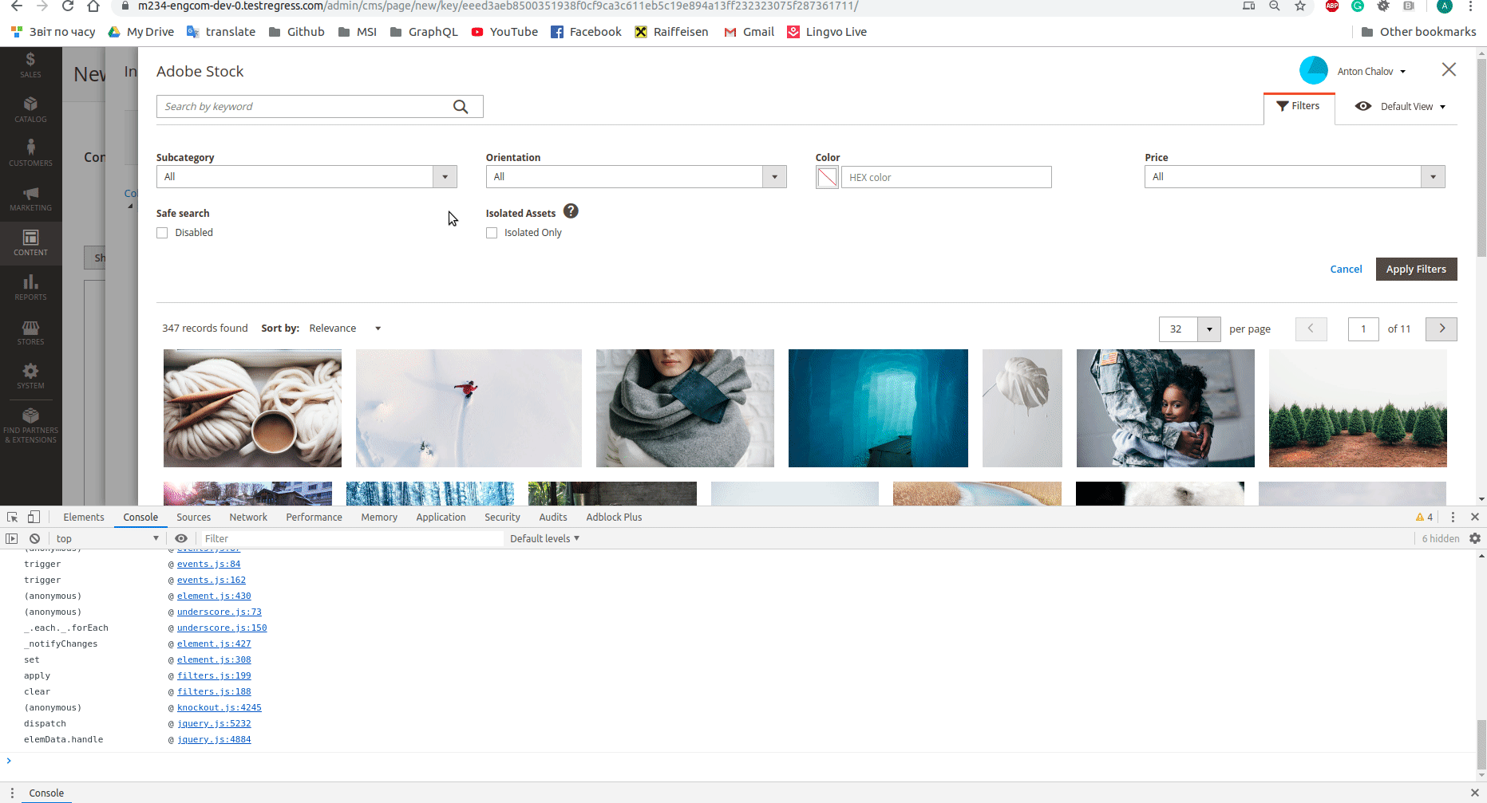Click the console Filter input
Viewport: 1487px width, 803px height.
(351, 539)
